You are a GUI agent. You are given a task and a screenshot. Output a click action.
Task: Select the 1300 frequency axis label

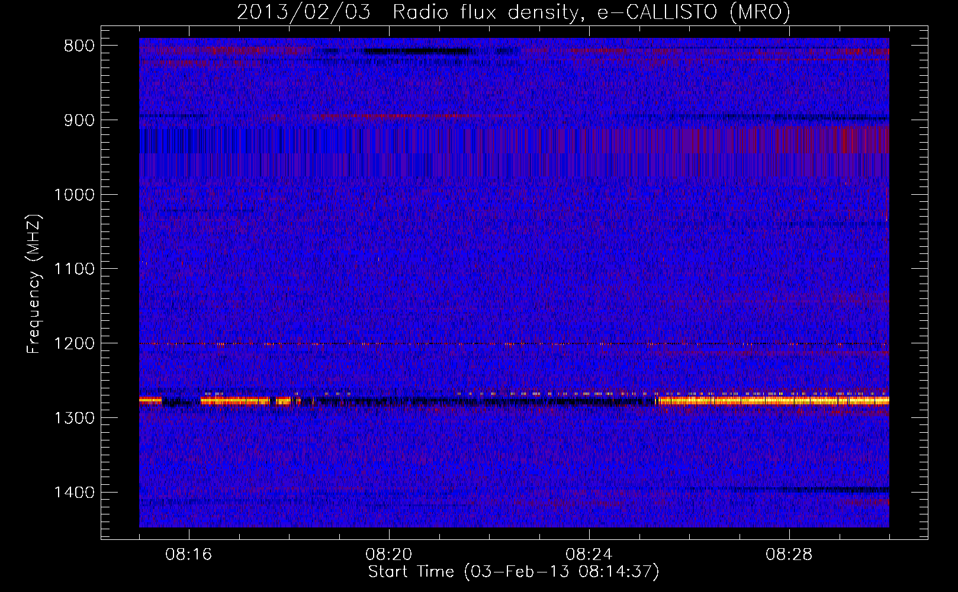pos(74,418)
